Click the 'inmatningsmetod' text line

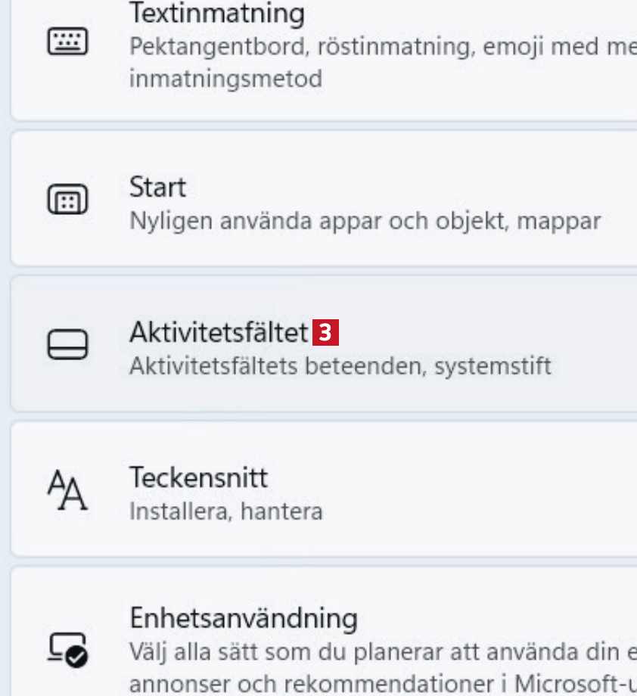(x=225, y=78)
